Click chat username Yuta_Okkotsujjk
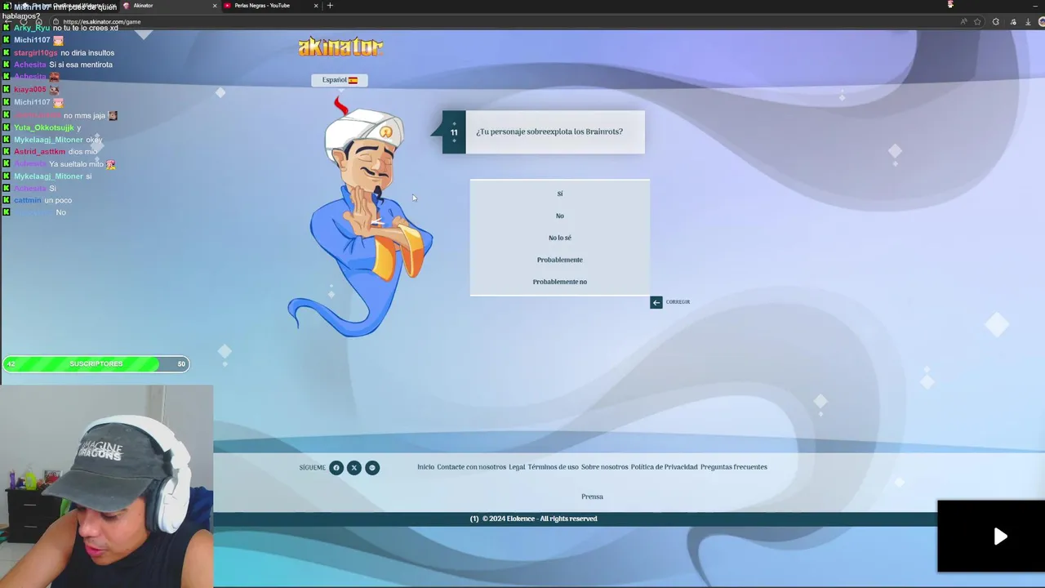This screenshot has width=1045, height=588. click(44, 127)
